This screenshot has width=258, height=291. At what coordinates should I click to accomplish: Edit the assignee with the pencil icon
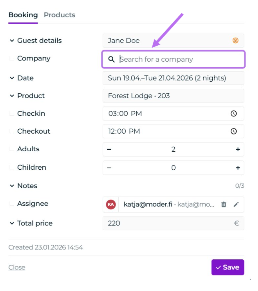(x=236, y=204)
